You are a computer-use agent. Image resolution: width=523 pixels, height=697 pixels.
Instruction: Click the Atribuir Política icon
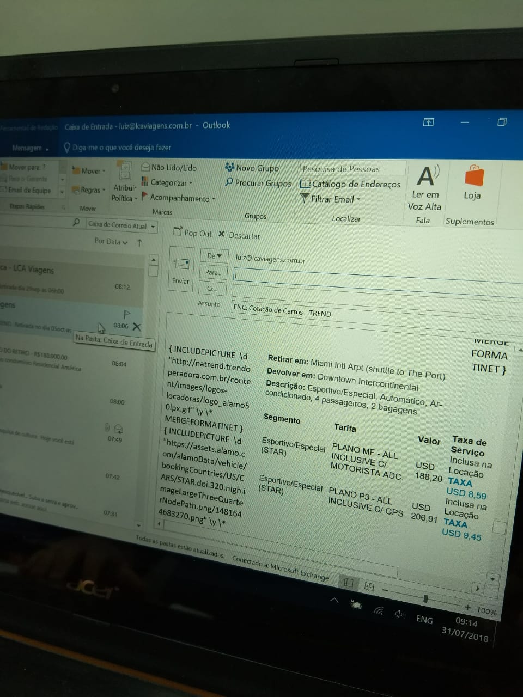point(125,171)
